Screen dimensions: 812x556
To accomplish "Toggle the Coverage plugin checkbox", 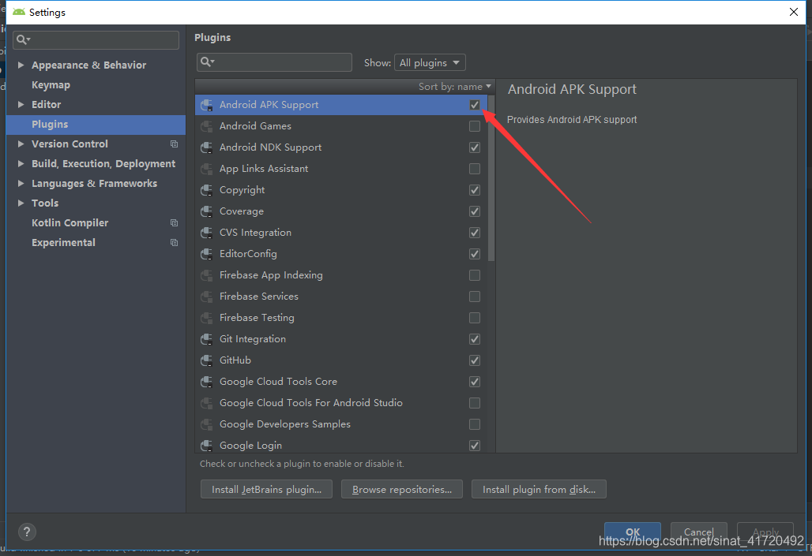I will point(475,211).
